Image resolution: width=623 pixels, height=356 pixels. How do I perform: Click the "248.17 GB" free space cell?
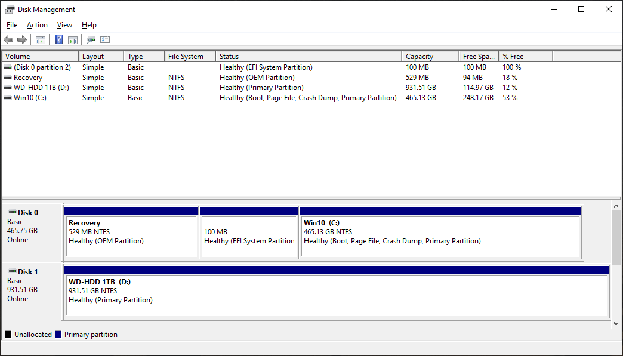(x=478, y=98)
